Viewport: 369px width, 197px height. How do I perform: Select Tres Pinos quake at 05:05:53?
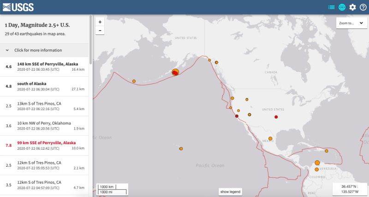click(x=44, y=165)
